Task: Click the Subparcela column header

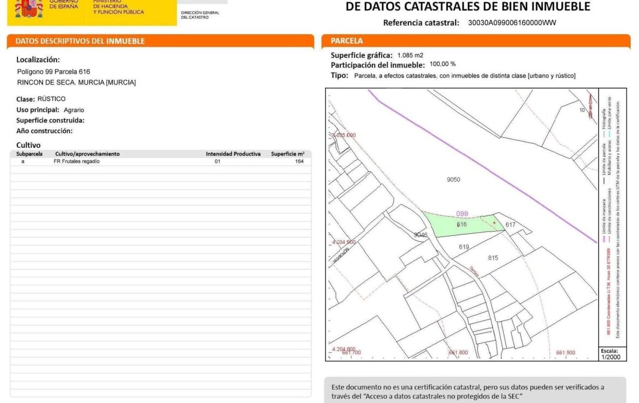Action: (x=29, y=154)
